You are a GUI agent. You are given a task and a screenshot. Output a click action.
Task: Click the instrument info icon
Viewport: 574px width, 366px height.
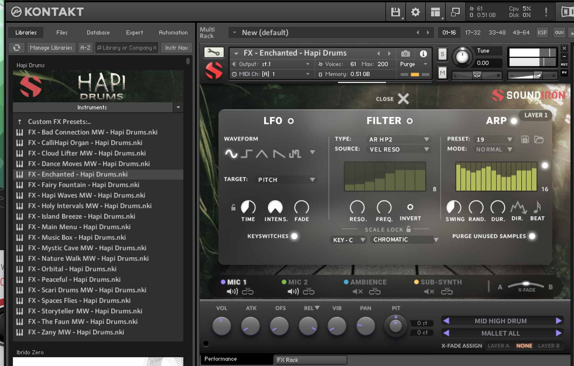(x=423, y=54)
